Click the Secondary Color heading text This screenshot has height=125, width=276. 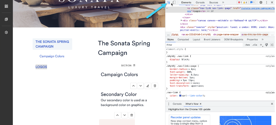[x=119, y=94]
